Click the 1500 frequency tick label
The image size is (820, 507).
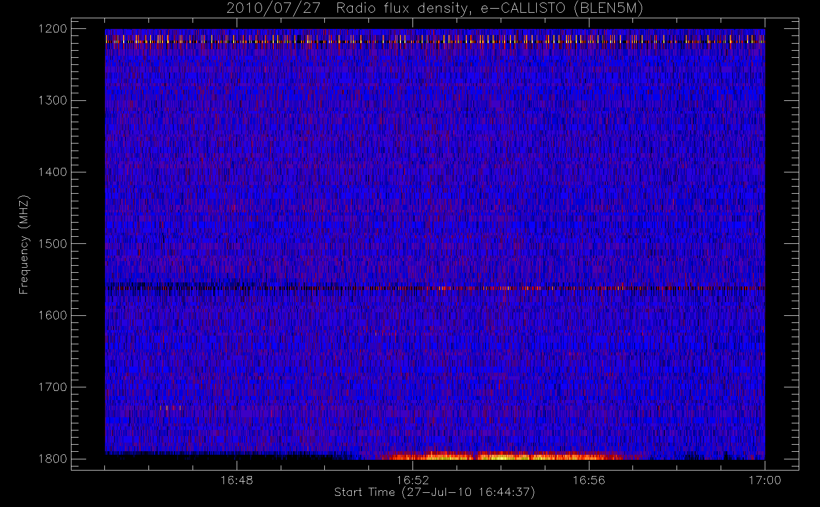pyautogui.click(x=53, y=244)
